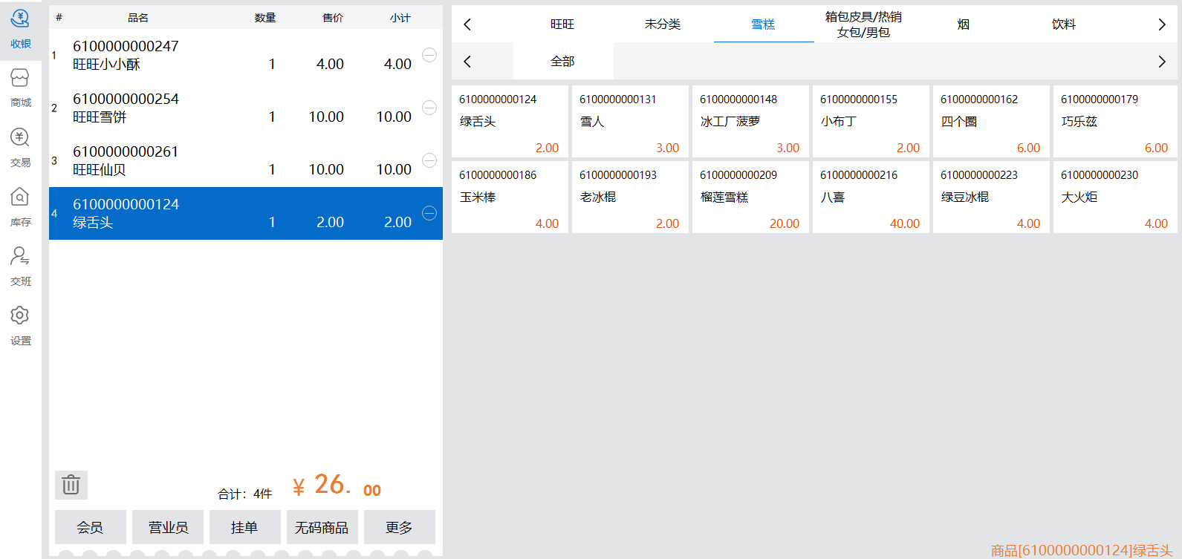Screen dimensions: 1182x559
Task: Click the 无码商品 no-barcode item button
Action: (322, 527)
